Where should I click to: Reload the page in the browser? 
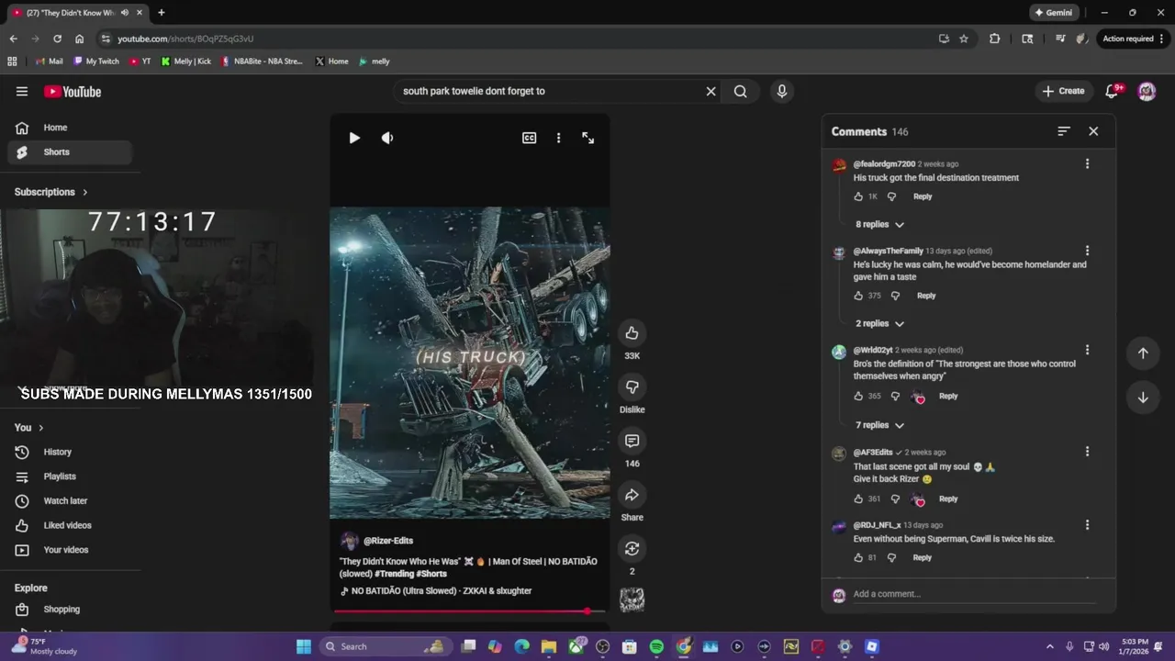point(57,39)
